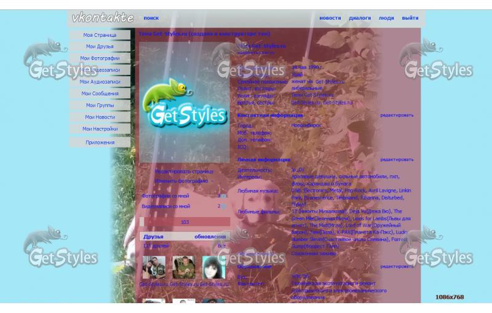492x313 pixels.
Task: Edit the Контактная информация section
Action: tap(397, 115)
